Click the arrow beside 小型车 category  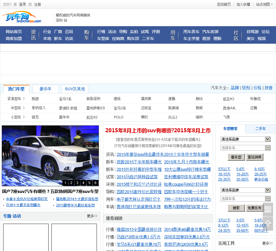pos(24,117)
